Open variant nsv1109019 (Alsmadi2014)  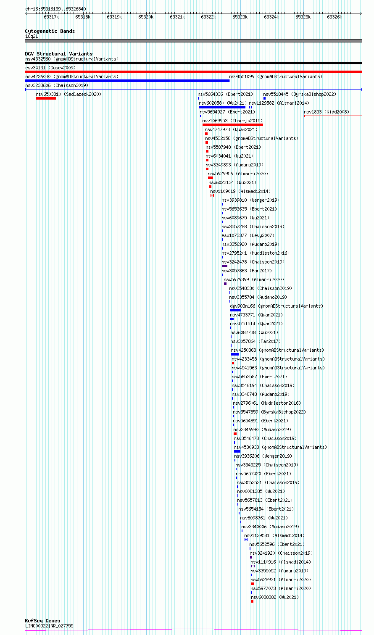tap(240, 191)
